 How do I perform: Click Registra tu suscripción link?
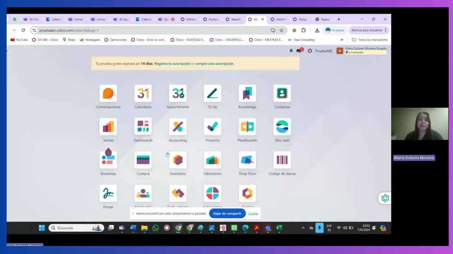172,64
